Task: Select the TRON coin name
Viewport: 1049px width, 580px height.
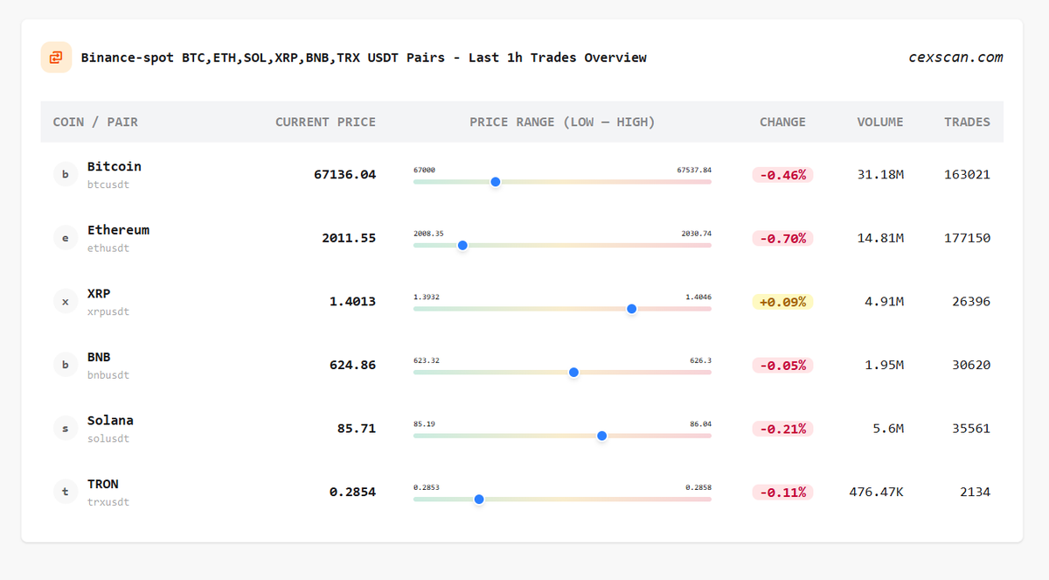Action: (x=103, y=484)
